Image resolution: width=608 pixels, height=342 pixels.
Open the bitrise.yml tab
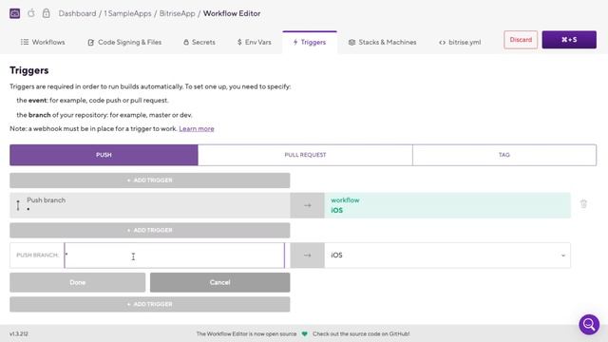coord(460,42)
